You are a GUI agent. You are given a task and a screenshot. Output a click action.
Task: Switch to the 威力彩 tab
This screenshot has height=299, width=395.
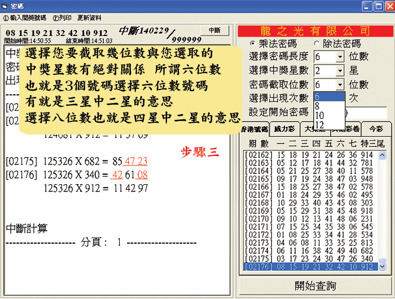point(284,130)
